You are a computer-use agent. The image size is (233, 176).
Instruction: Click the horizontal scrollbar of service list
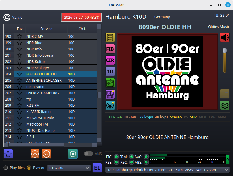(x=36, y=145)
